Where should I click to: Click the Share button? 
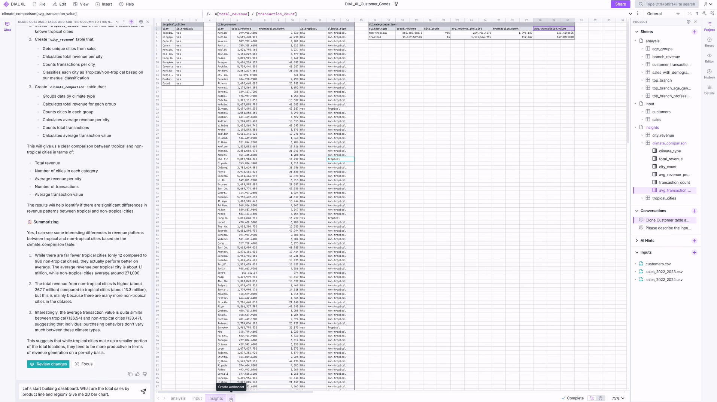[x=620, y=4]
